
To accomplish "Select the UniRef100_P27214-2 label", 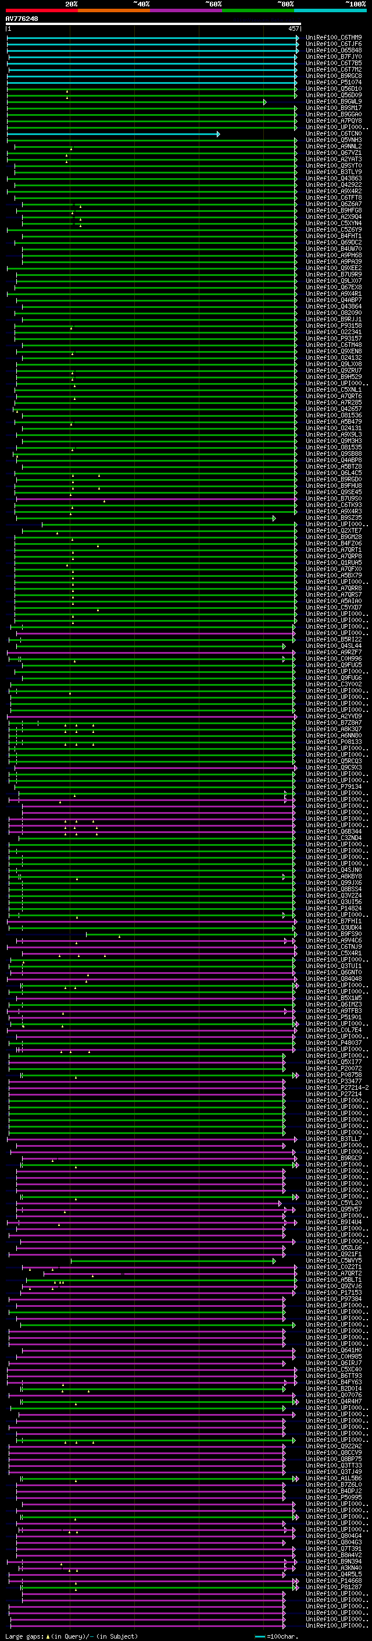I will point(338,1088).
